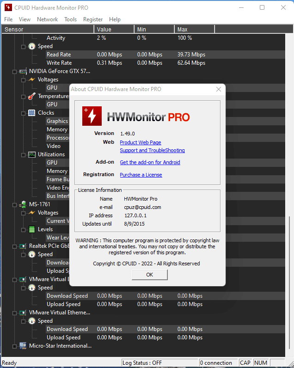
Task: Click the MS-1761 battery plug icon
Action: [x=23, y=204]
